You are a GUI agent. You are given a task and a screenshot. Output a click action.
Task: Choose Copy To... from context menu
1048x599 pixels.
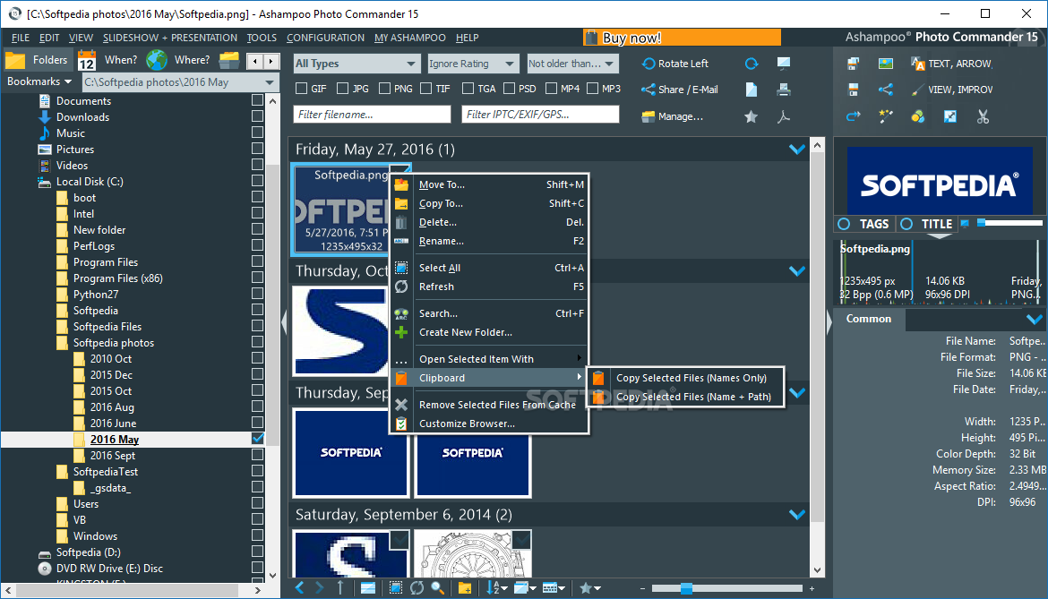489,203
